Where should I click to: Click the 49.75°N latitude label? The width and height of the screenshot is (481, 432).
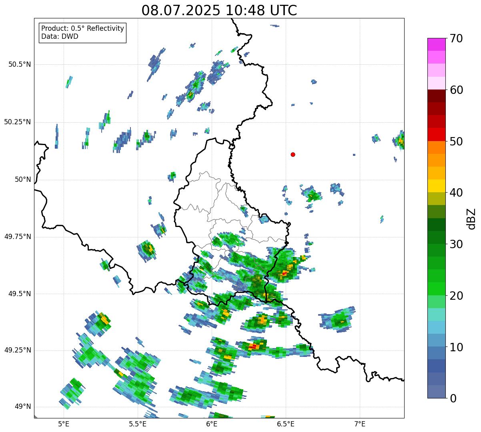tap(18, 237)
